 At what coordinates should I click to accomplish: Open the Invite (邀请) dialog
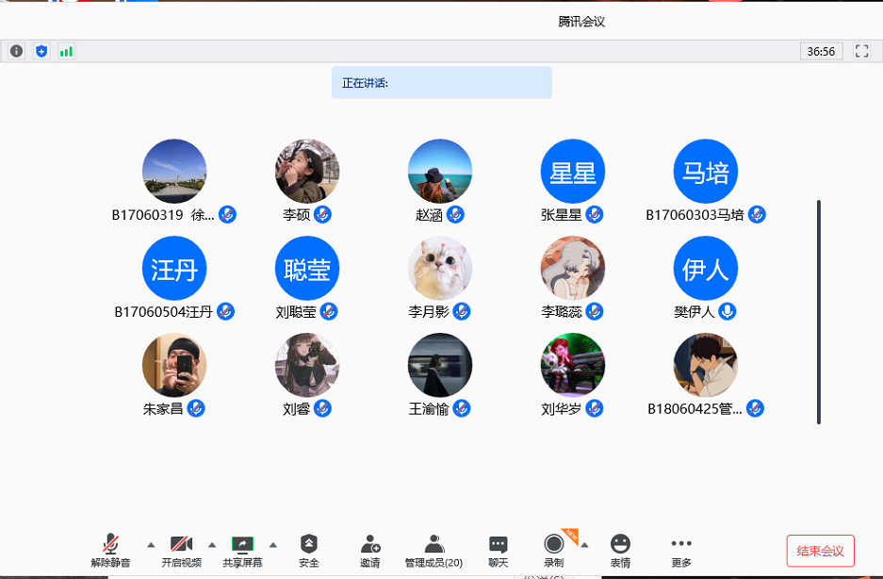click(x=370, y=551)
